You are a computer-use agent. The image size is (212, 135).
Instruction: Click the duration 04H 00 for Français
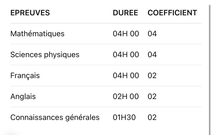(x=126, y=76)
